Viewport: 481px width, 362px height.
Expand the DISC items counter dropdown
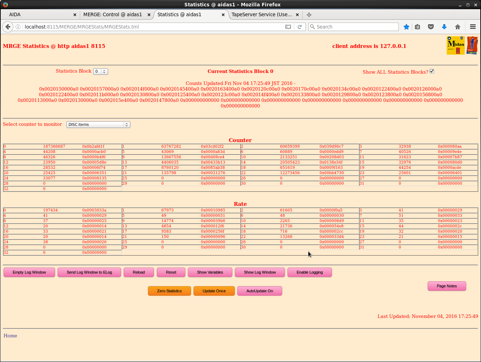click(98, 125)
